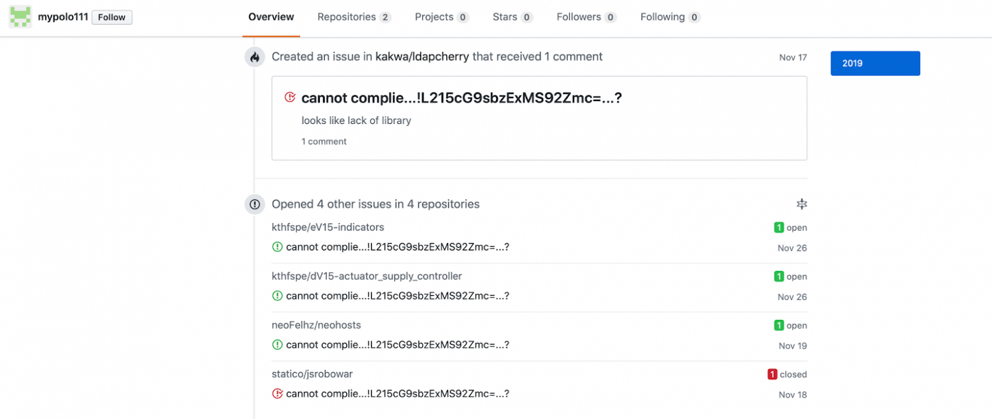
Task: Open the neoFelhz/neohosts repository link
Action: (316, 326)
